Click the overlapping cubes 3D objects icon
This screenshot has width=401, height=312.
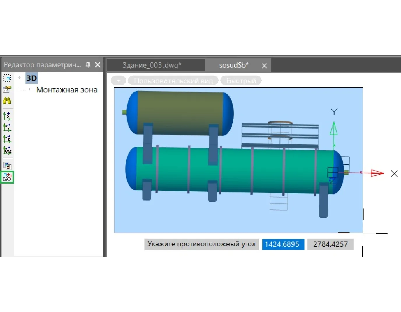[x=7, y=166]
